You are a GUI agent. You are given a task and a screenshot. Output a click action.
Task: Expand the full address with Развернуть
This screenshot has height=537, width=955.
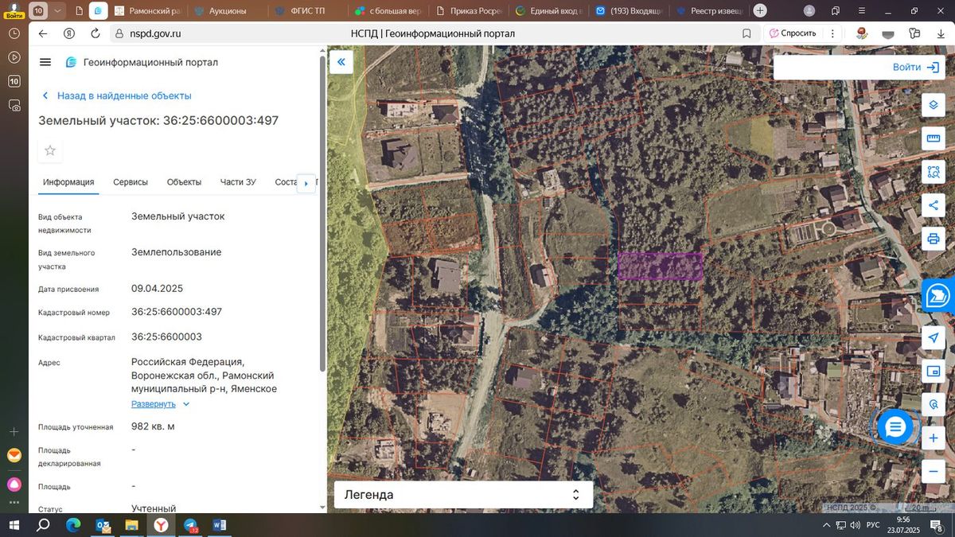(x=161, y=404)
